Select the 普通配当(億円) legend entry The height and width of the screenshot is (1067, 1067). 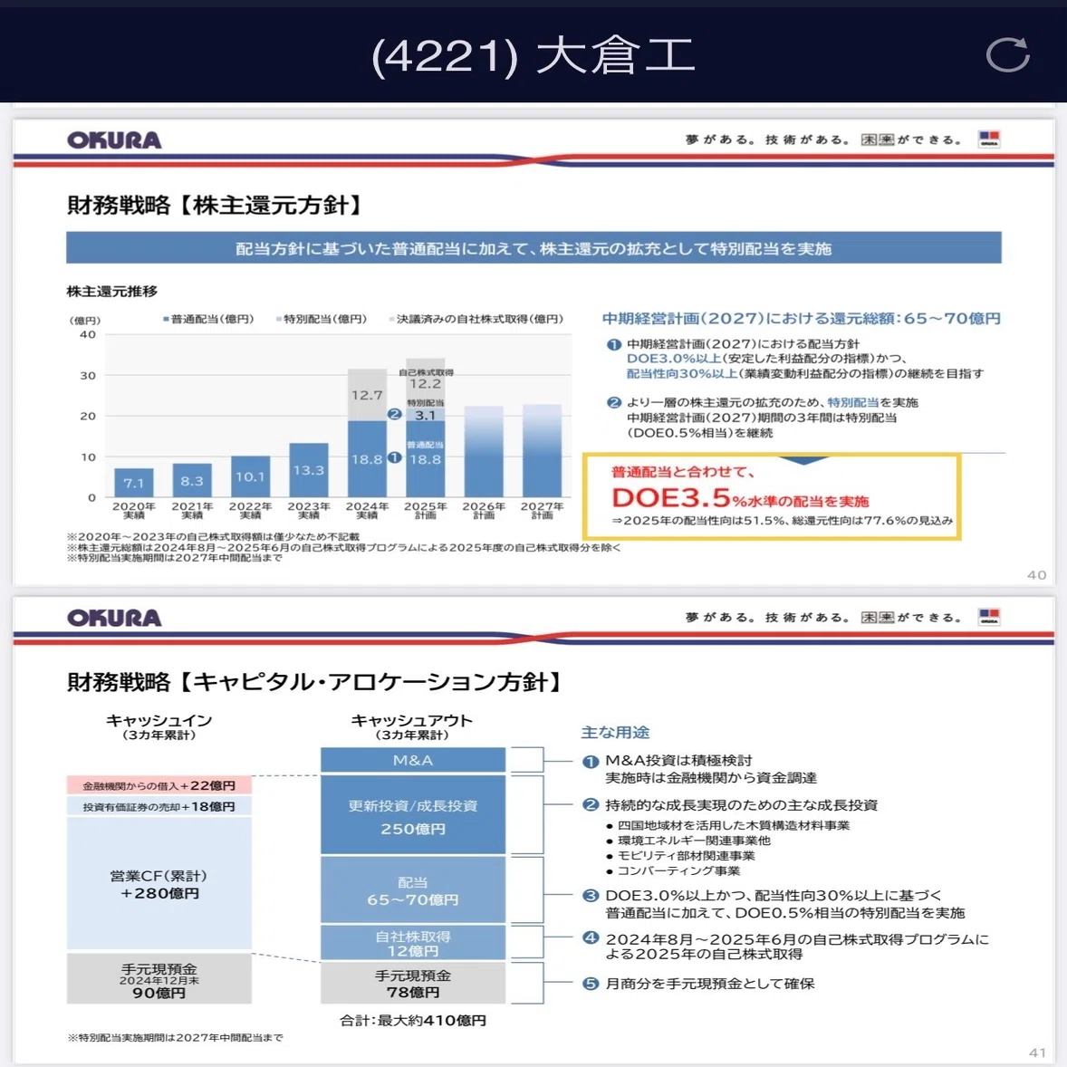point(208,319)
